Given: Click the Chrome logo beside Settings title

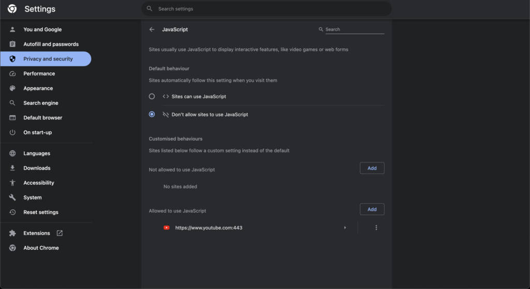Looking at the screenshot, I should click(12, 9).
